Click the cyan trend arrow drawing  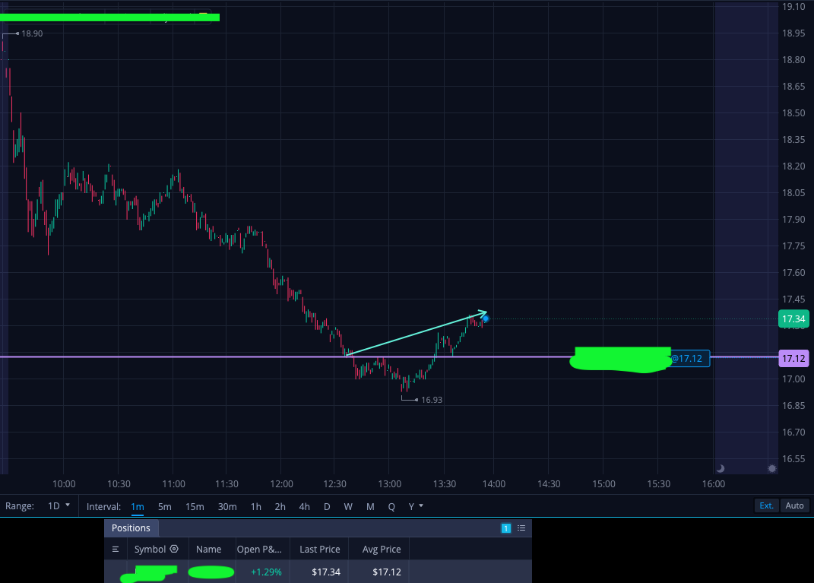pos(417,333)
